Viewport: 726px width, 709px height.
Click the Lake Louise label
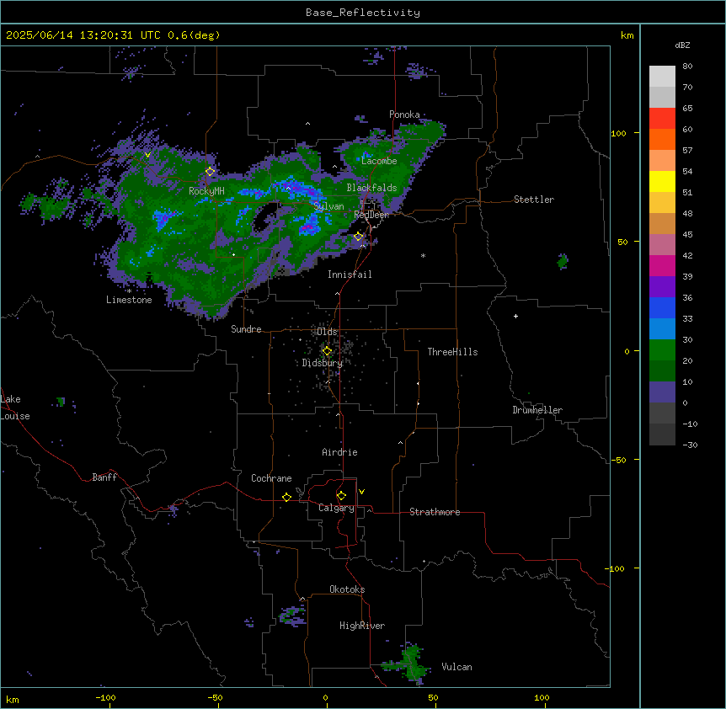click(x=15, y=408)
